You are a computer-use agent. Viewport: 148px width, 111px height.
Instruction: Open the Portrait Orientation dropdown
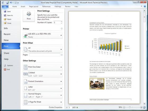[43, 81]
